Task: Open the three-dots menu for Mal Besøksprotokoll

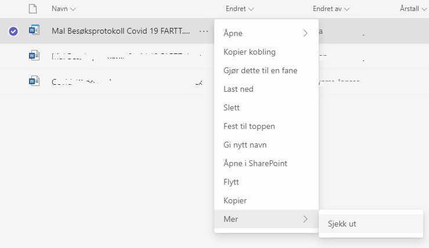Action: 204,31
